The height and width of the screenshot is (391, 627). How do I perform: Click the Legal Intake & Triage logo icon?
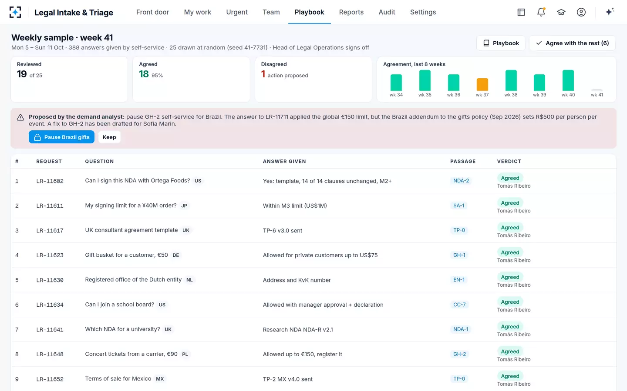15,12
